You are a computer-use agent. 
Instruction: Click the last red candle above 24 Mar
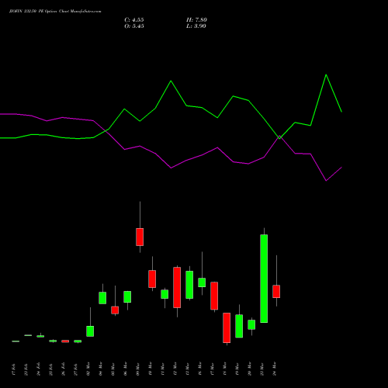click(276, 292)
